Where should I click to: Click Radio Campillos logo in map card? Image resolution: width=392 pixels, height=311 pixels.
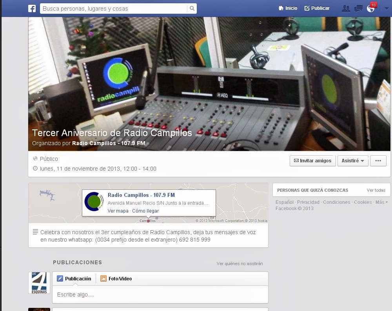click(94, 202)
